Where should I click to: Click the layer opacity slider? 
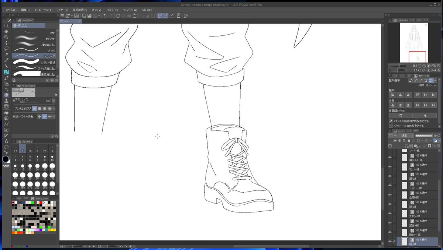[x=423, y=135]
